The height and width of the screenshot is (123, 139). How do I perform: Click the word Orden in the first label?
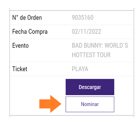[x=35, y=17]
